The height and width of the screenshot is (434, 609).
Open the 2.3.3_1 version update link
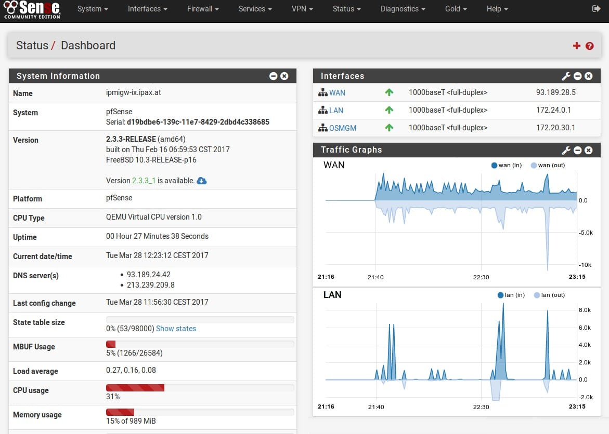144,181
